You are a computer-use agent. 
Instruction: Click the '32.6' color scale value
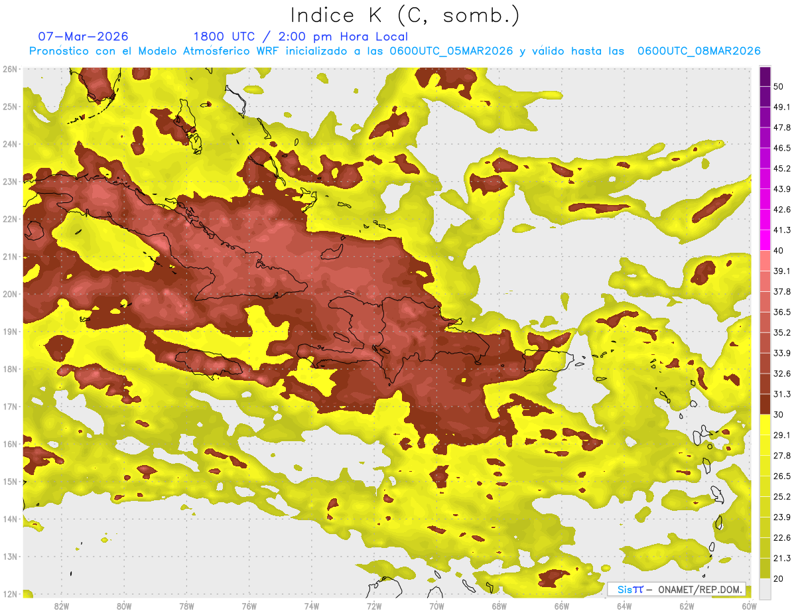pos(782,374)
